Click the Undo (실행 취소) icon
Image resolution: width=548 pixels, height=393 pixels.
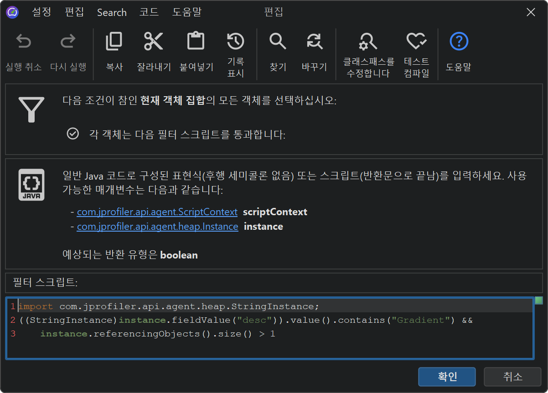(24, 42)
